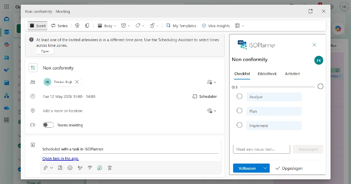The image size is (351, 184).
Task: Check the Plan checklist item
Action: click(239, 110)
